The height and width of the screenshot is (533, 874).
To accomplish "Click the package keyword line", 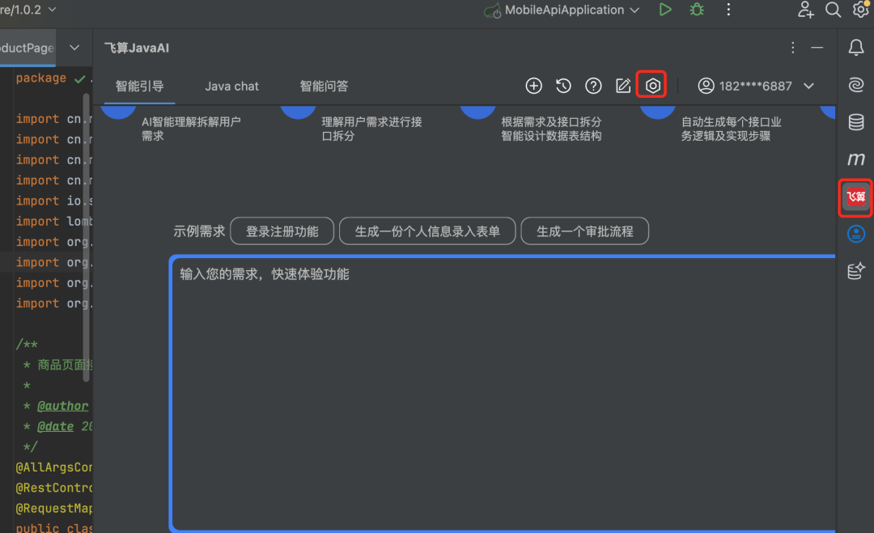I will [x=40, y=78].
